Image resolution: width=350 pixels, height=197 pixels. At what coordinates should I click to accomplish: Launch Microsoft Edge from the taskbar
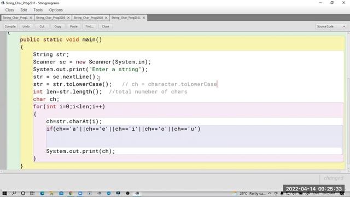[x=42, y=193]
